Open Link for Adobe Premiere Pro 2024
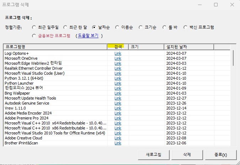Image resolution: width=240 pixels, height=165 pixels. pyautogui.click(x=118, y=118)
